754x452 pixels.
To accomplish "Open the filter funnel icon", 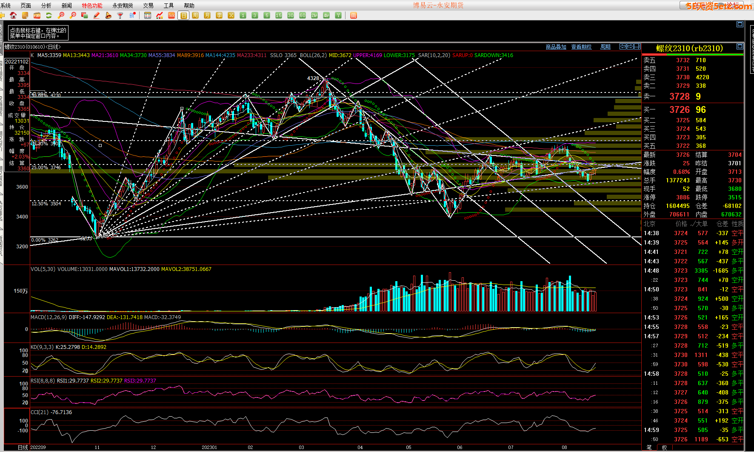I will click(120, 15).
